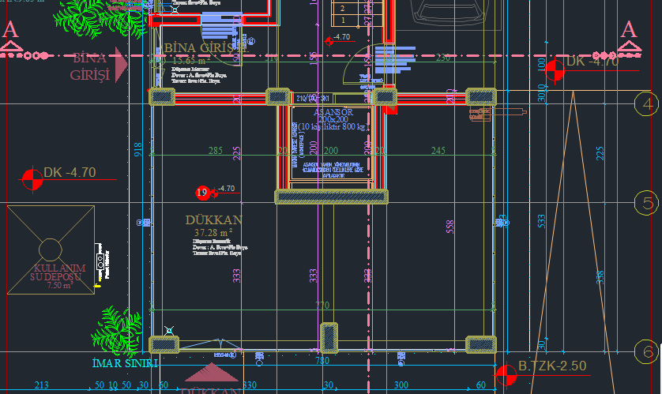The height and width of the screenshot is (394, 662).
Task: Click the İMAR SINIRI boundary text
Action: [126, 363]
